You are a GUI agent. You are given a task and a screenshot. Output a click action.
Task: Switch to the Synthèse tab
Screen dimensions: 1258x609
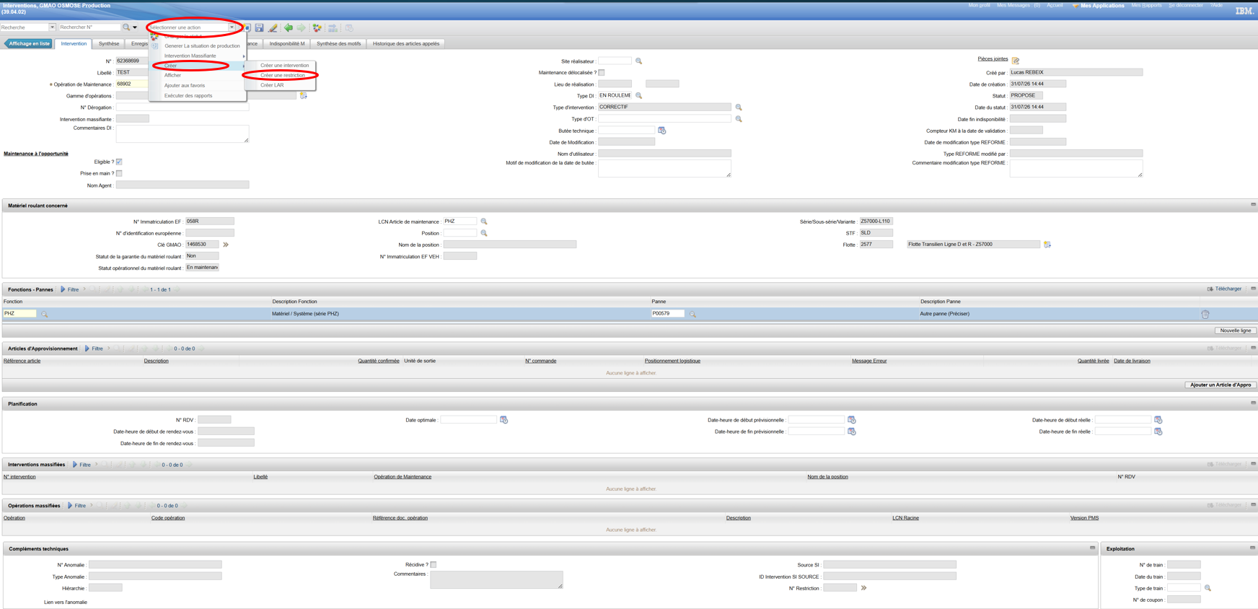(109, 43)
